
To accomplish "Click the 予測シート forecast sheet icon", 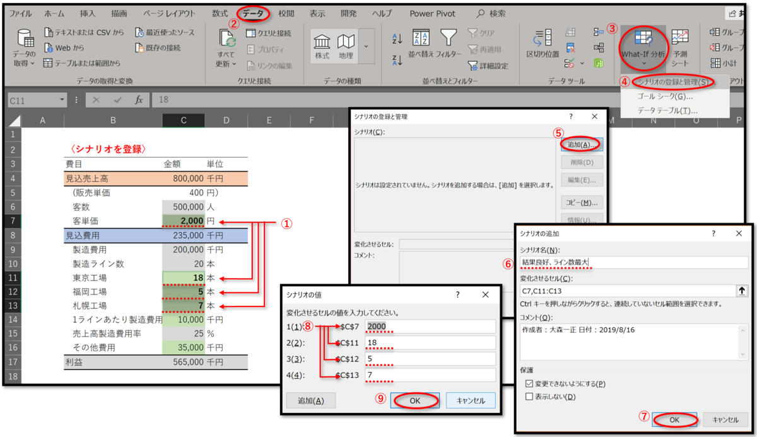I will point(679,37).
